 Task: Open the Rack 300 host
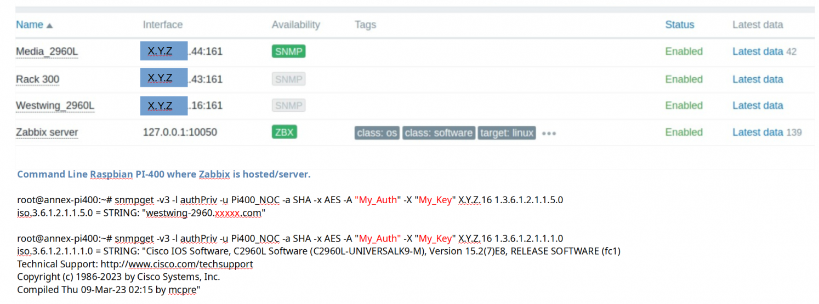37,79
